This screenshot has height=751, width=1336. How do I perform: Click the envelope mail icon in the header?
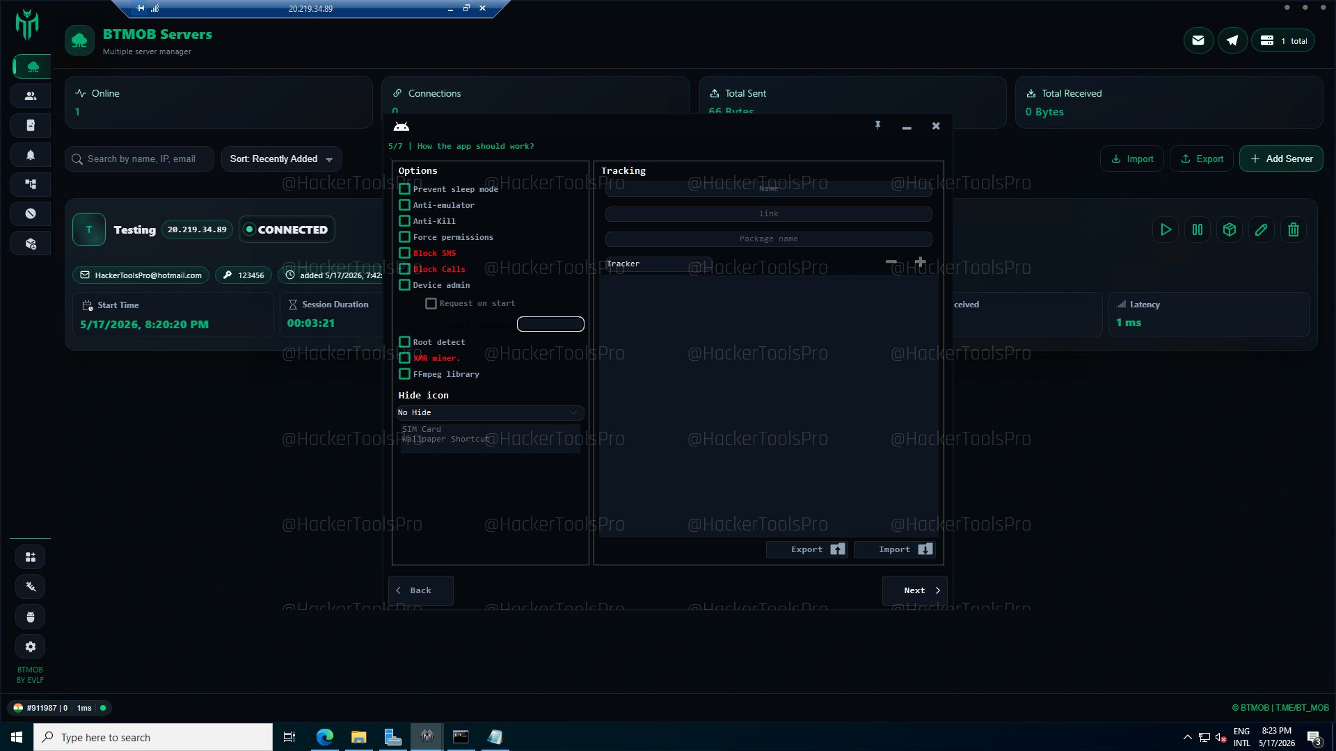(x=1198, y=40)
